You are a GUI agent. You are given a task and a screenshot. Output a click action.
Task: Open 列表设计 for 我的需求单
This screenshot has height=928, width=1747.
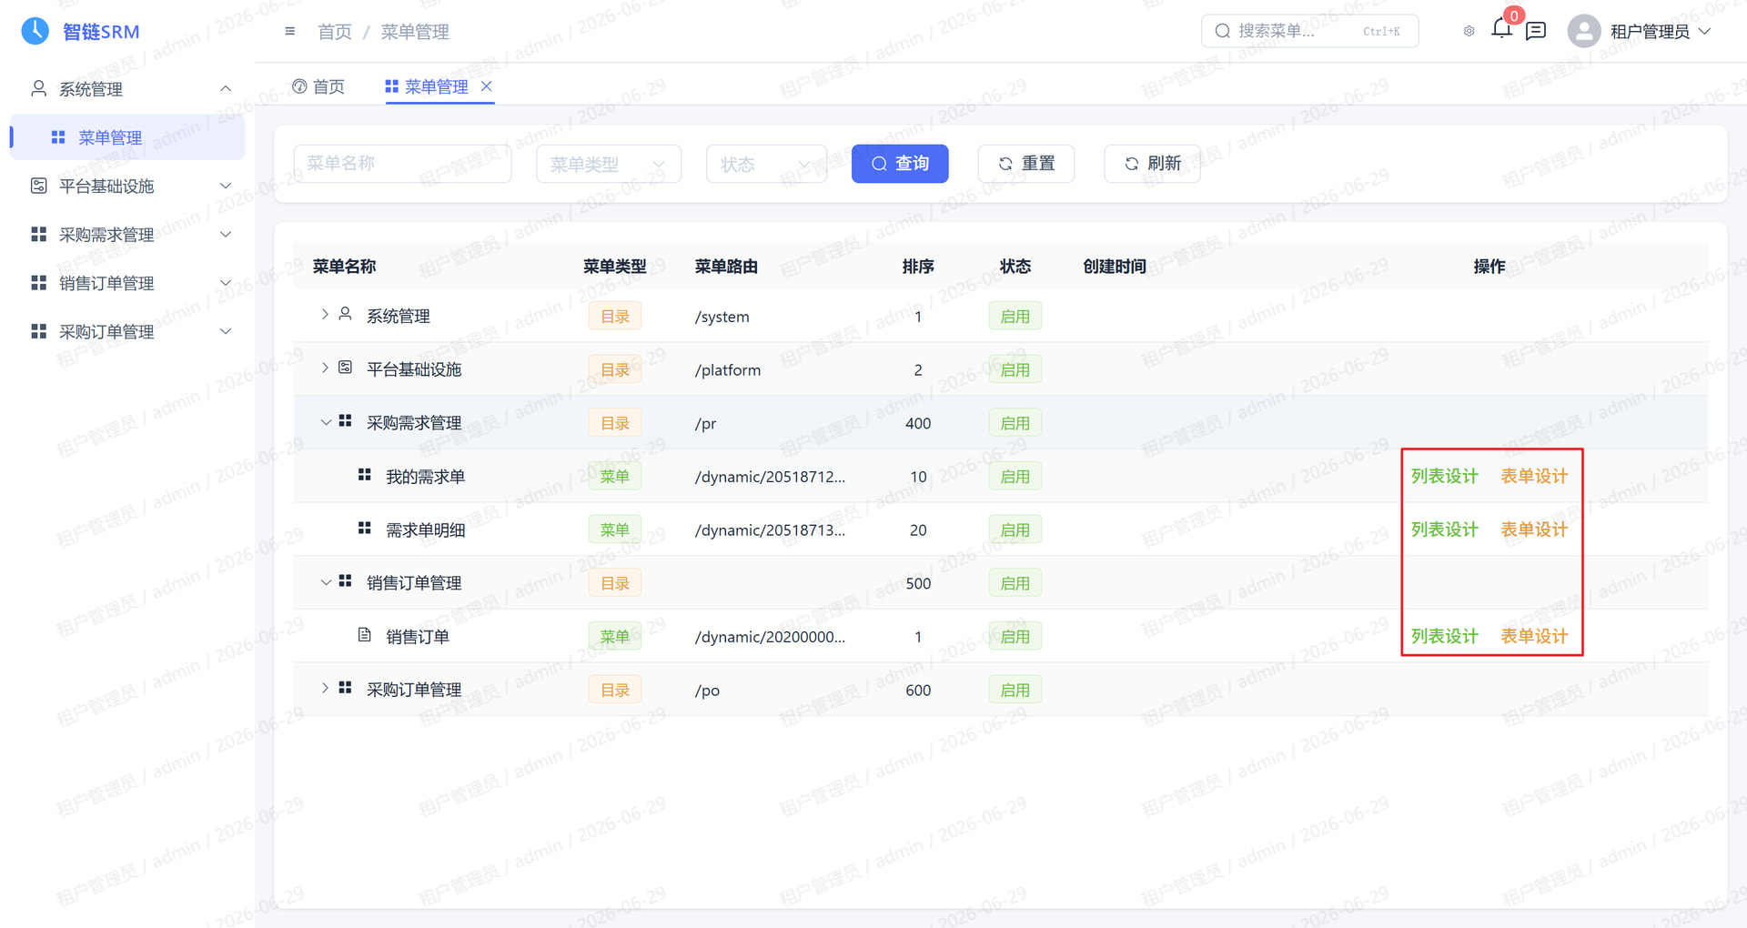1444,476
